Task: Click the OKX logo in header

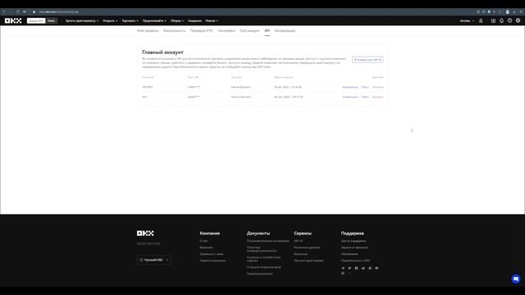Action: coord(13,20)
